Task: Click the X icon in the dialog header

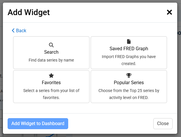Action: point(169,12)
